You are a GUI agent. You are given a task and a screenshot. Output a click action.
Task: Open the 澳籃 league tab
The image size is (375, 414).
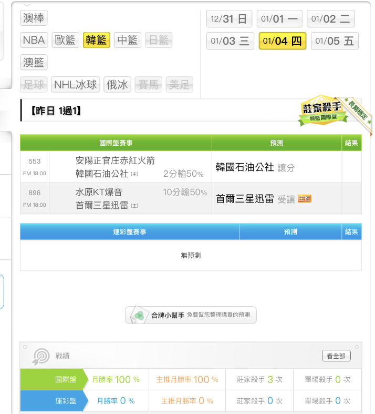34,62
